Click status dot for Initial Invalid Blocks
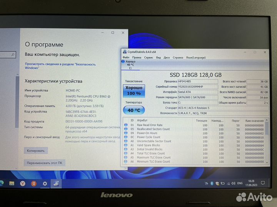277x207 pixels. (126, 149)
